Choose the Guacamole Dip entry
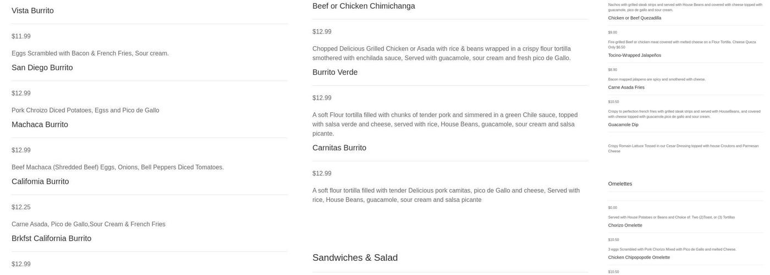770x275 pixels. [x=623, y=125]
